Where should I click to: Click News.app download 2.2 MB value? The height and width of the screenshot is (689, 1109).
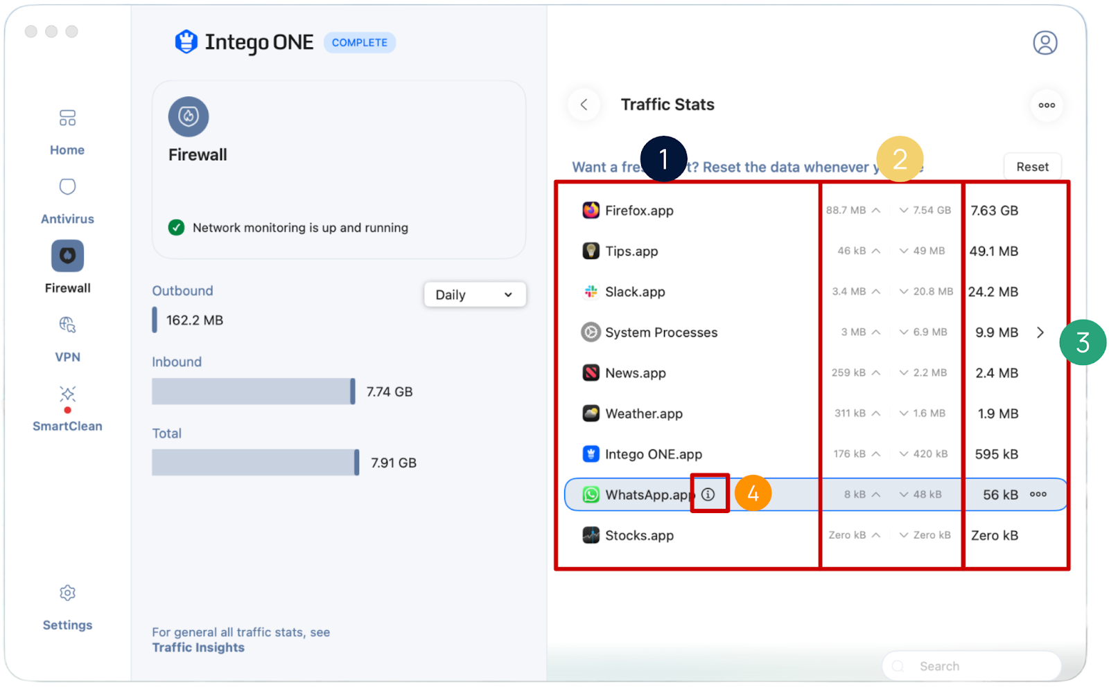[929, 373]
